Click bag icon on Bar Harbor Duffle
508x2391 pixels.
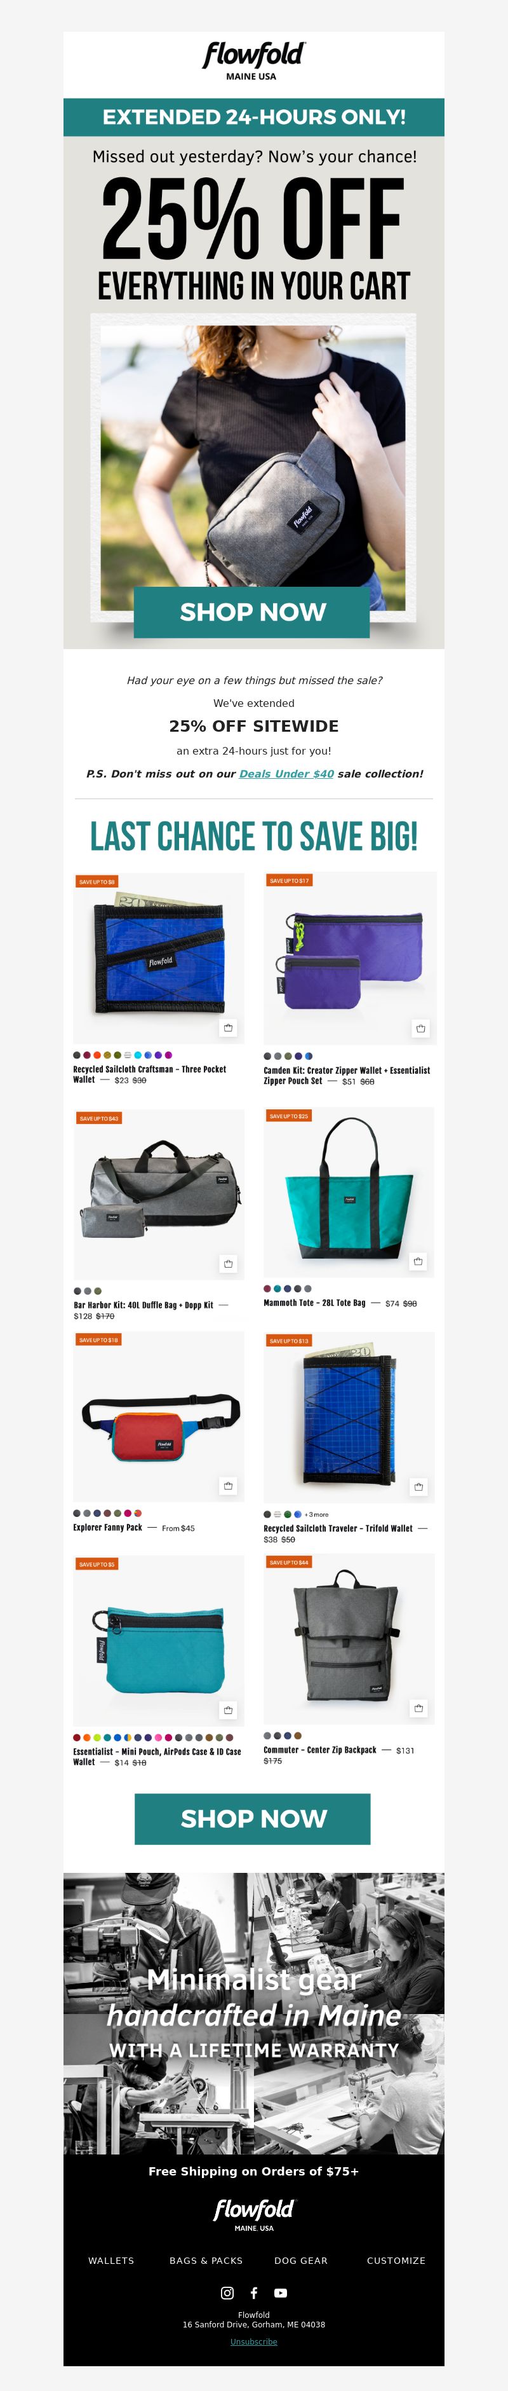(228, 1263)
